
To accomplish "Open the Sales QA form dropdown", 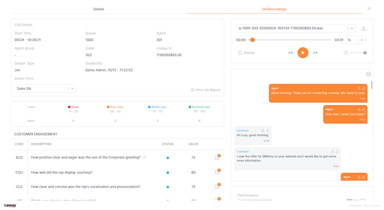I will [x=45, y=89].
